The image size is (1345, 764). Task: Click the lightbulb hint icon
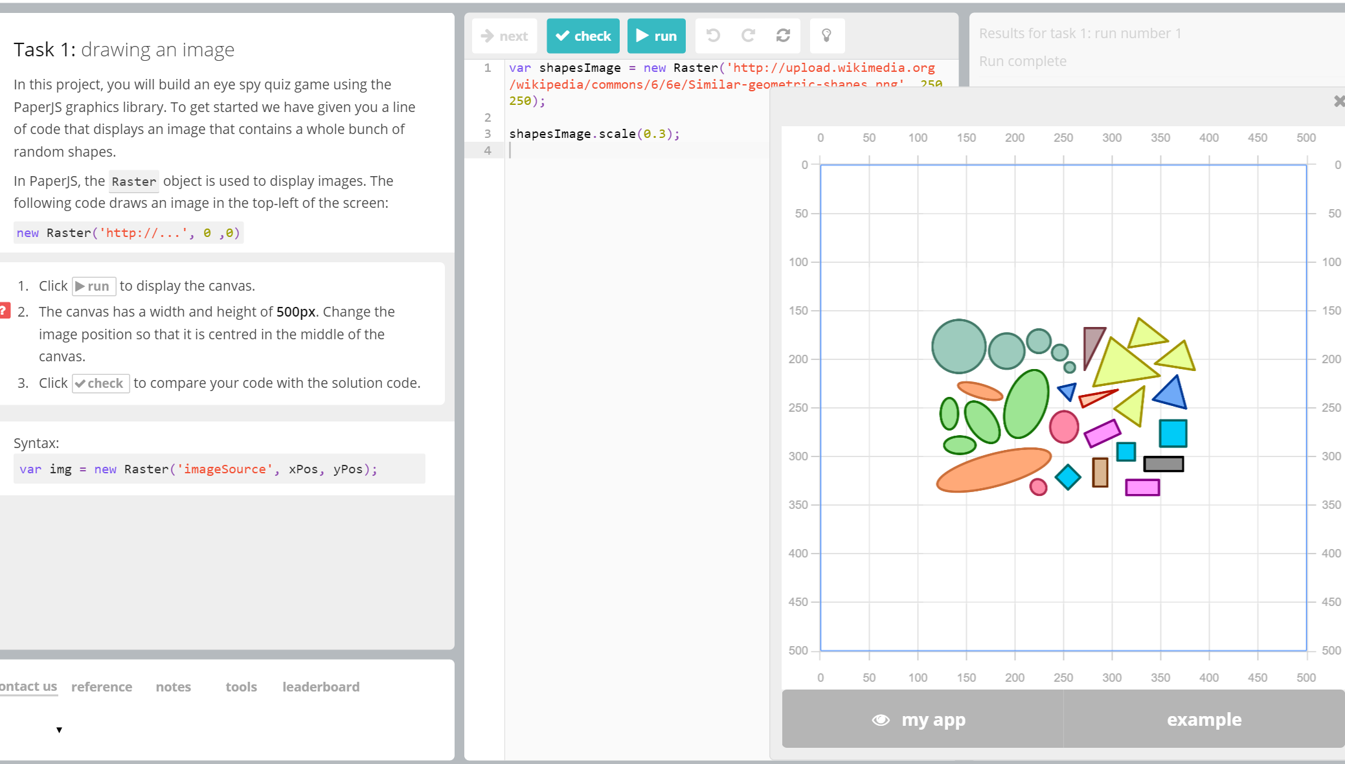point(826,36)
